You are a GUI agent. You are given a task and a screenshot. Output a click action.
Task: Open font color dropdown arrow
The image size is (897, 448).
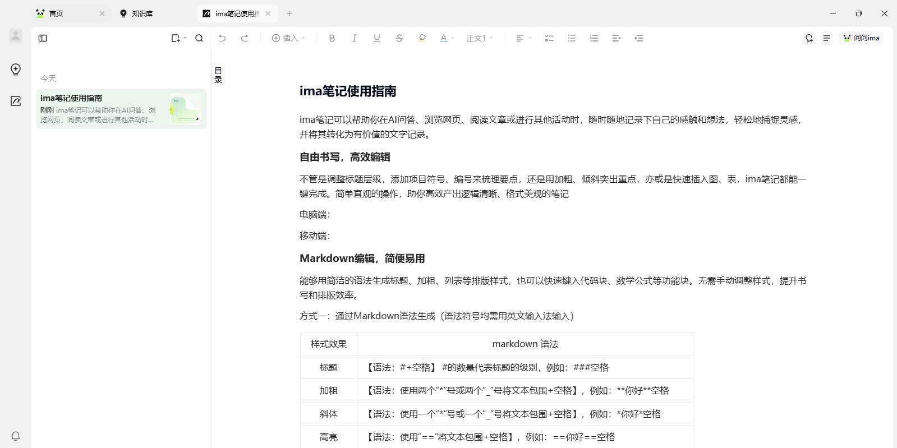coord(453,38)
